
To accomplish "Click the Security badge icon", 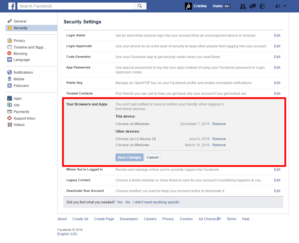I will pyautogui.click(x=10, y=28).
